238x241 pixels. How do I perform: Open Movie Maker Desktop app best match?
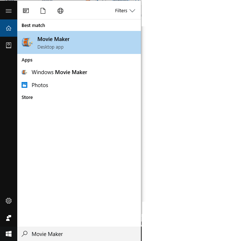(79, 42)
